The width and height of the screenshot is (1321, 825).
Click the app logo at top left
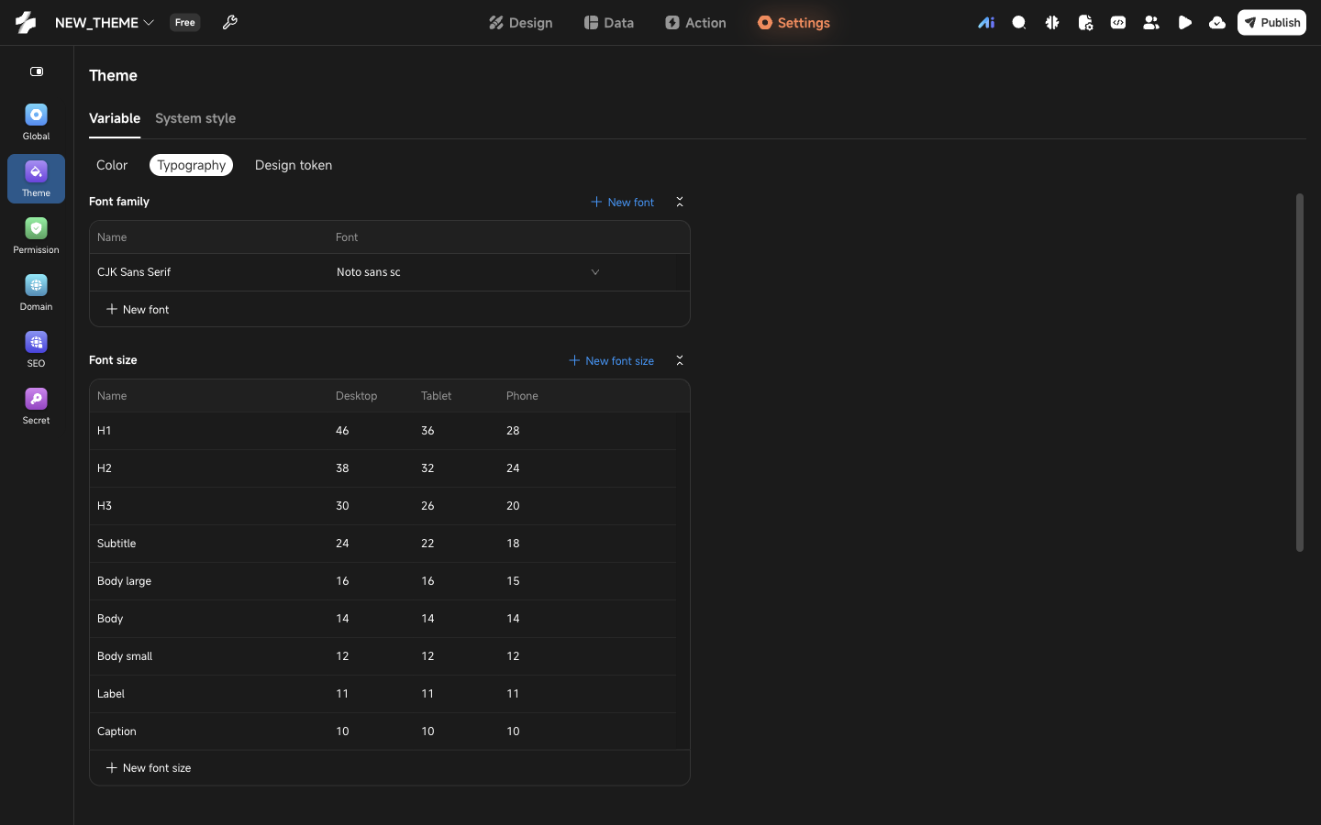point(26,23)
